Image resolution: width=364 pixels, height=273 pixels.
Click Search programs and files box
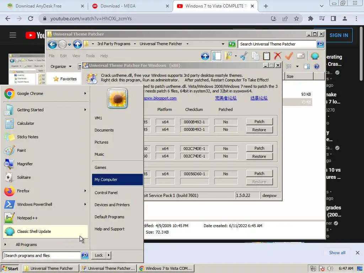click(42, 256)
